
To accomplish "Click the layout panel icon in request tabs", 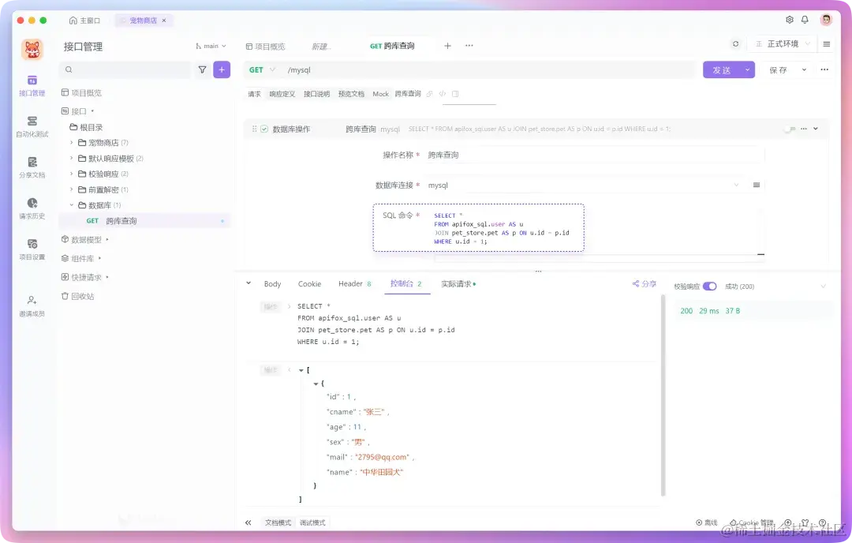I will (x=455, y=94).
